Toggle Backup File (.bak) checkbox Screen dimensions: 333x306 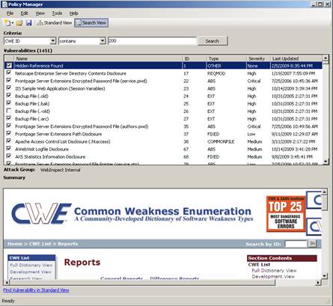tap(9, 103)
